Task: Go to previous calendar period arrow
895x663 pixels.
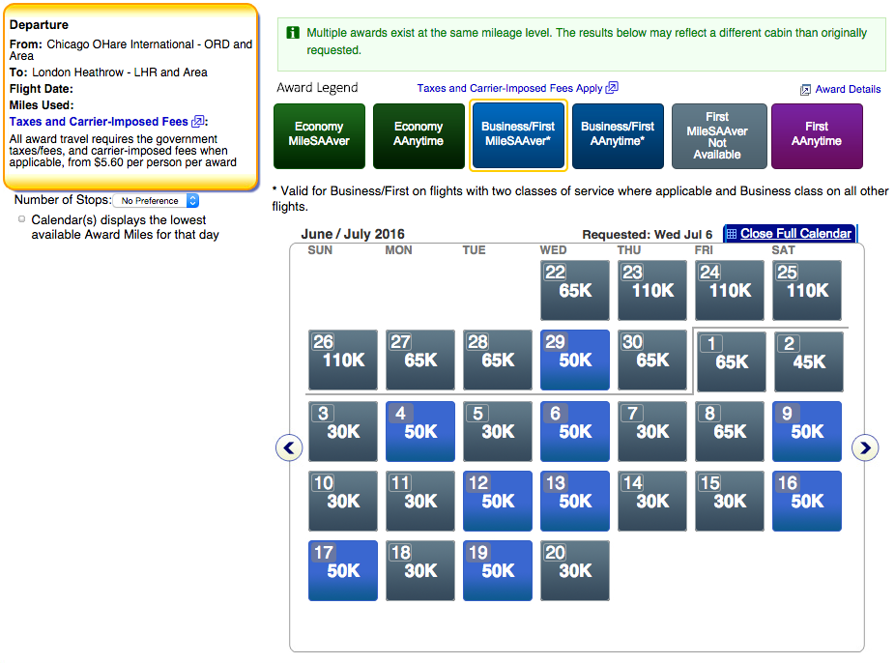Action: coord(289,447)
